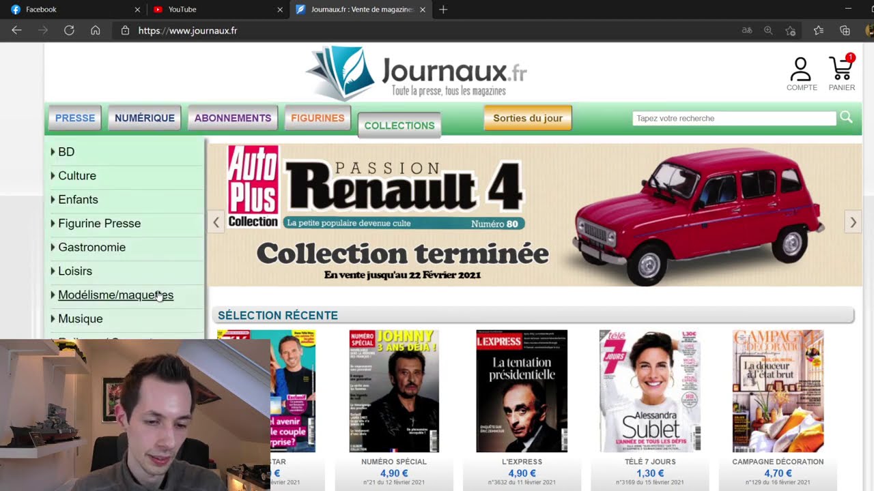Click the search text field

(734, 118)
